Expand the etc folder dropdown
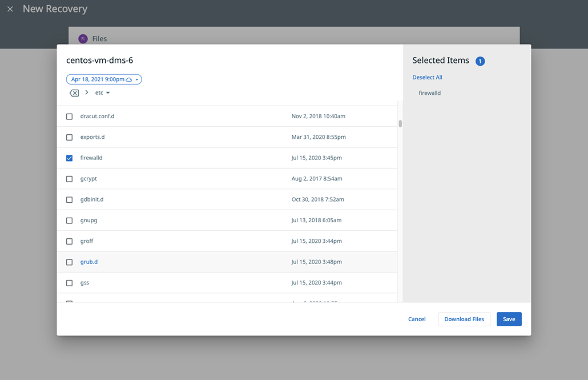This screenshot has height=380, width=588. 102,93
